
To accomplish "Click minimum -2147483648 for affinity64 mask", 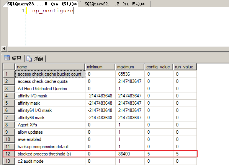I will coord(100,118).
